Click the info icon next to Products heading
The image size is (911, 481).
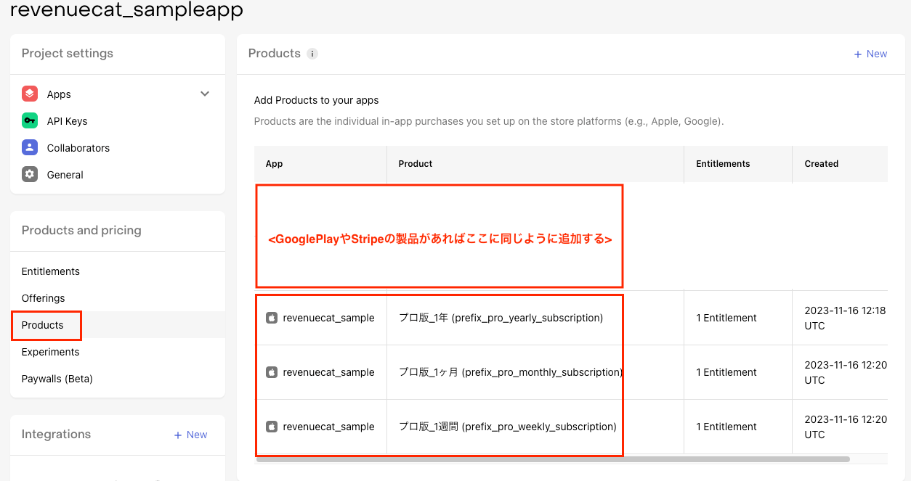tap(312, 54)
